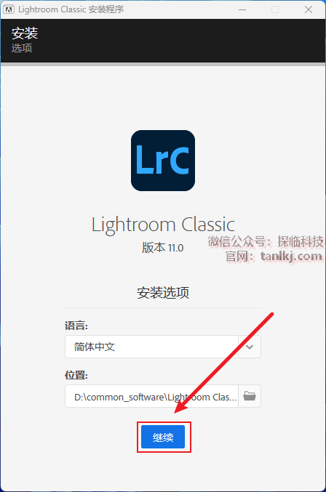This screenshot has width=326, height=492.
Task: Click the 安装选项 section heading
Action: click(163, 292)
